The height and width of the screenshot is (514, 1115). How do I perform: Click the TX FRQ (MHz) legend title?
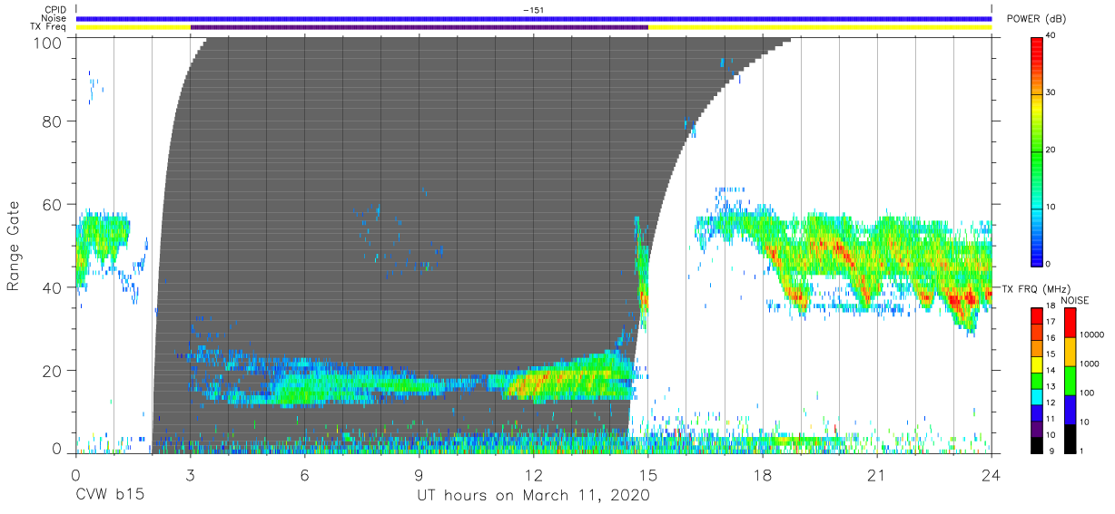coord(1034,288)
